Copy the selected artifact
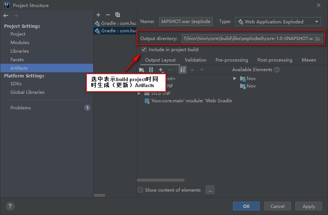This screenshot has width=328, height=215. click(x=117, y=15)
